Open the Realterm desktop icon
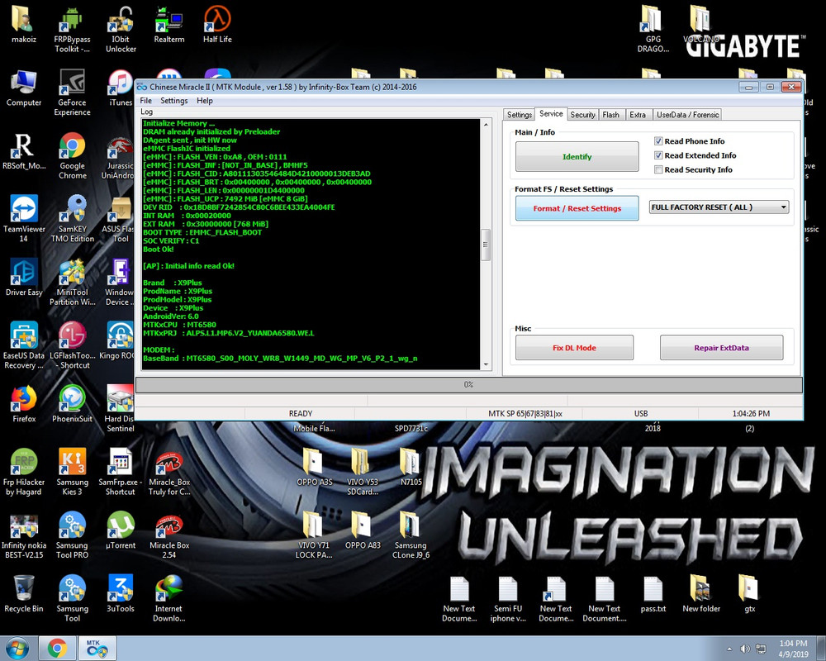The image size is (826, 661). [169, 26]
